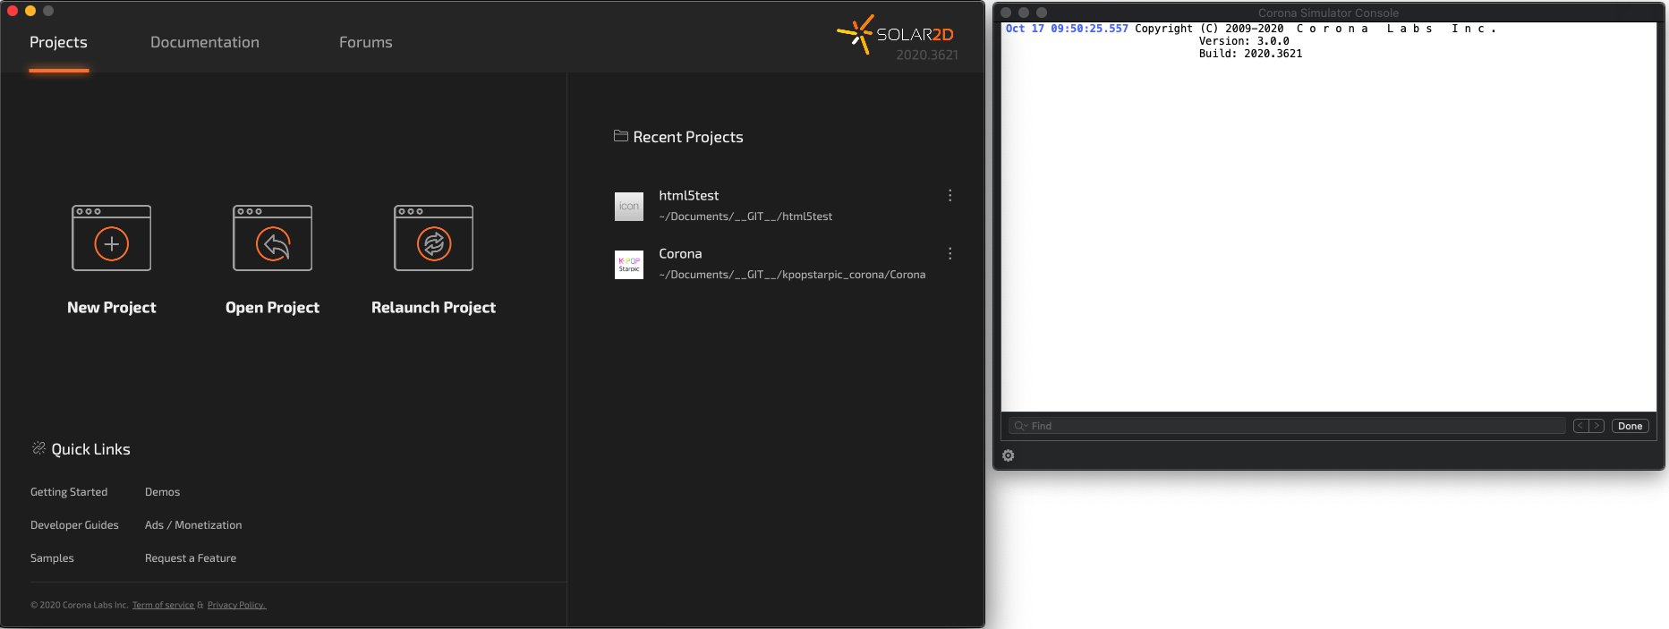This screenshot has width=1669, height=629.
Task: Click the New Project plus icon
Action: click(112, 243)
